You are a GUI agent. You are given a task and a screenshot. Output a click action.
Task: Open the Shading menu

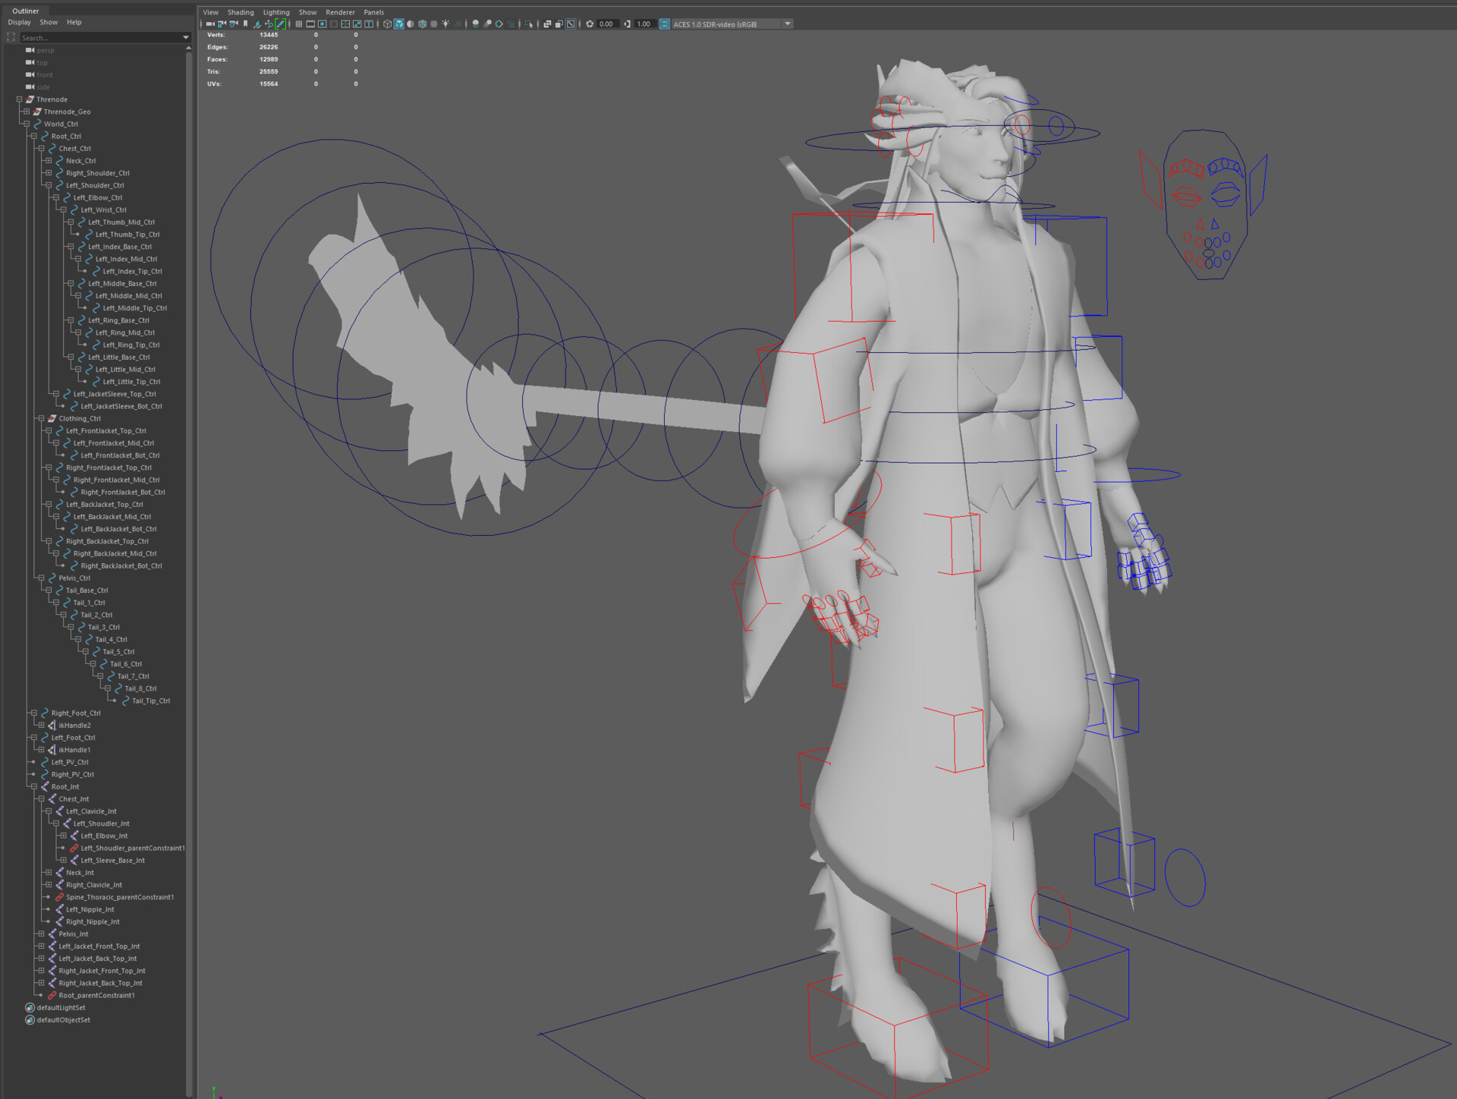pyautogui.click(x=241, y=12)
